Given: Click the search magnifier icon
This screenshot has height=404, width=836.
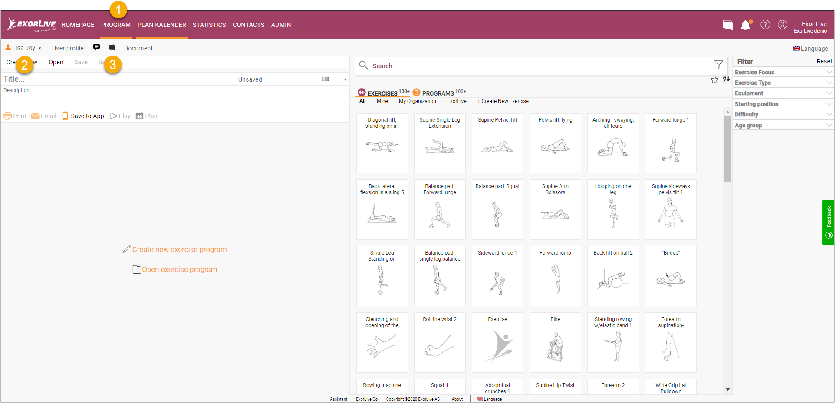Looking at the screenshot, I should [364, 65].
